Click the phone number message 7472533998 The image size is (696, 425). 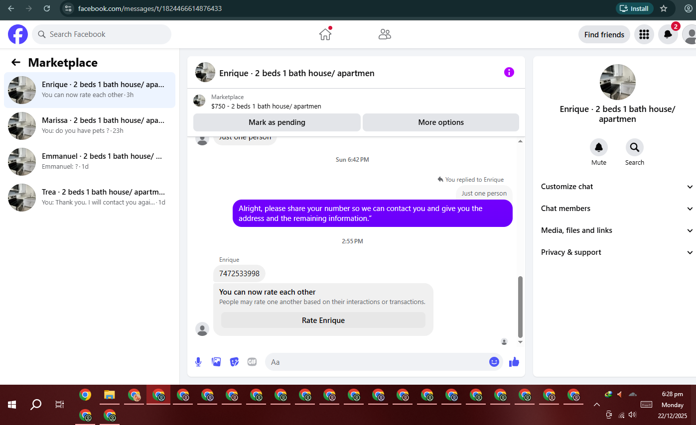pos(239,274)
